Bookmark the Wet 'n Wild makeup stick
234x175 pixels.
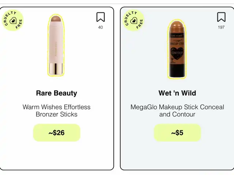[221, 17]
